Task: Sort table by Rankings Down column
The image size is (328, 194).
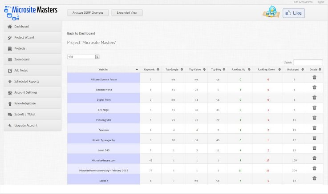Action: click(268, 69)
